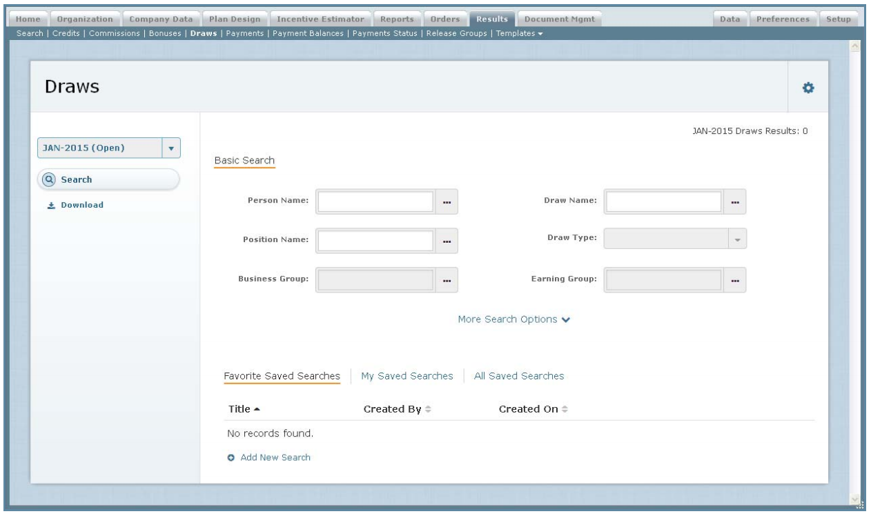
Task: Expand More Search Options
Action: 514,319
